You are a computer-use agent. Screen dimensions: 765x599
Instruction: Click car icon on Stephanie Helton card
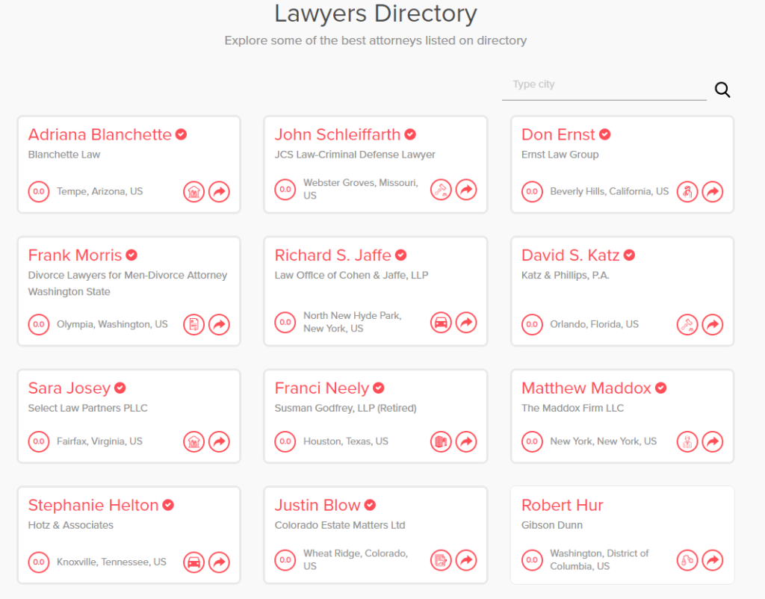click(x=193, y=562)
